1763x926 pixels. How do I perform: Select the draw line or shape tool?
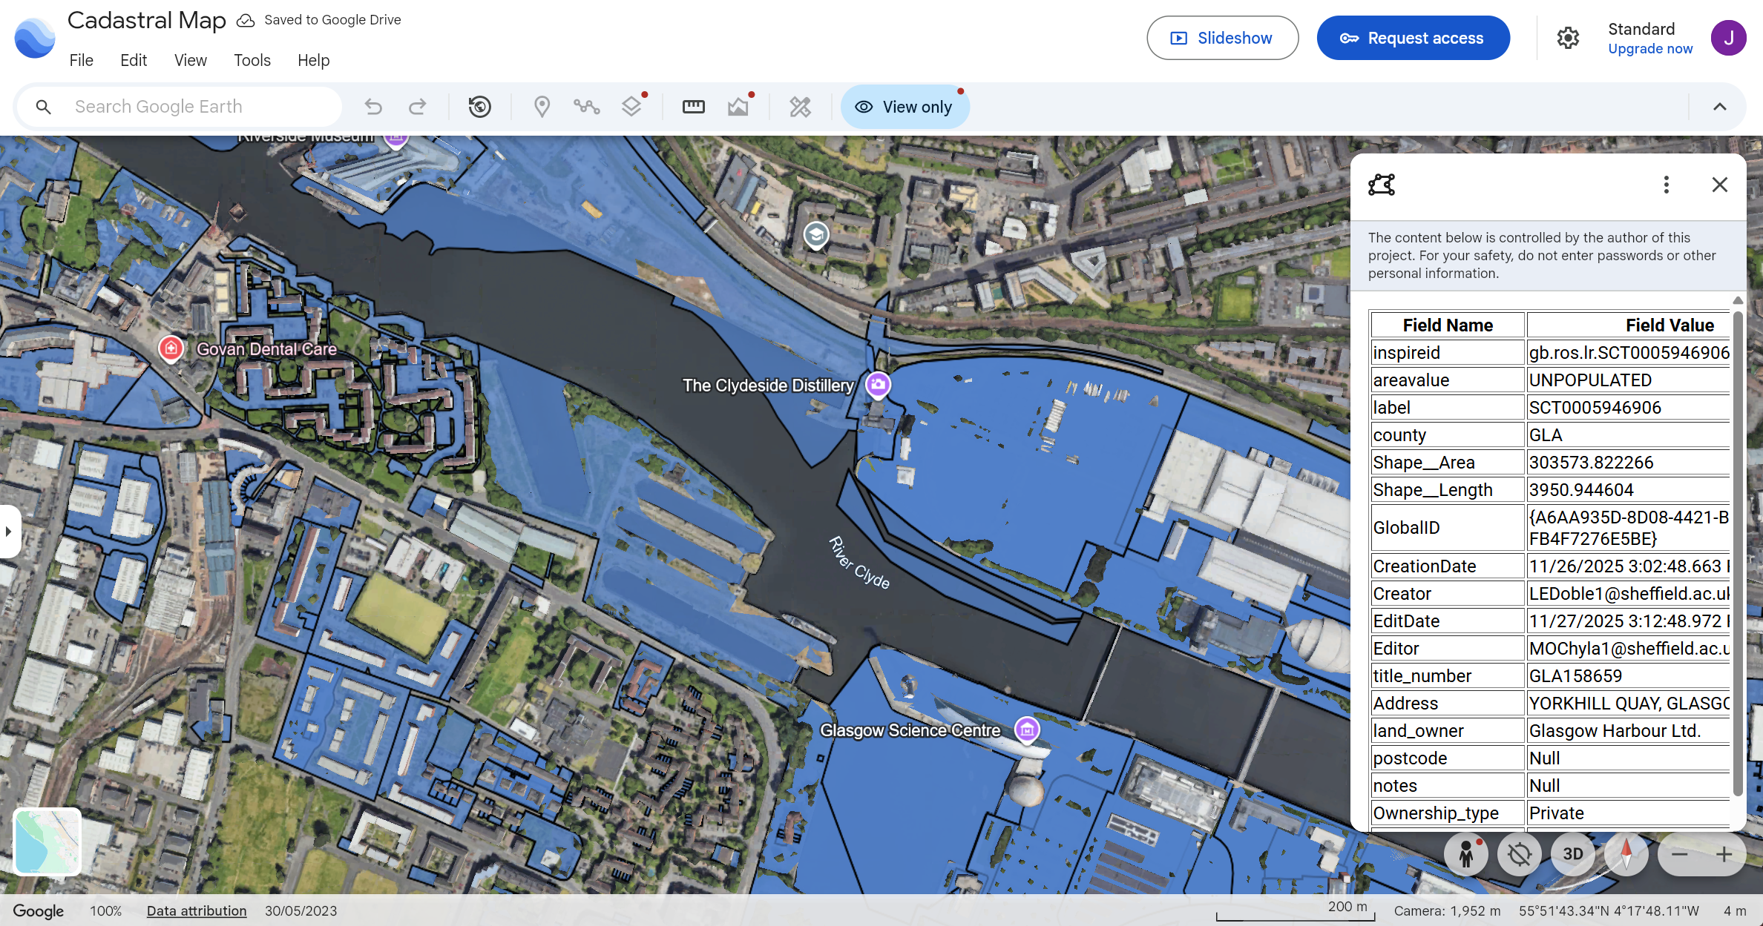coord(587,106)
